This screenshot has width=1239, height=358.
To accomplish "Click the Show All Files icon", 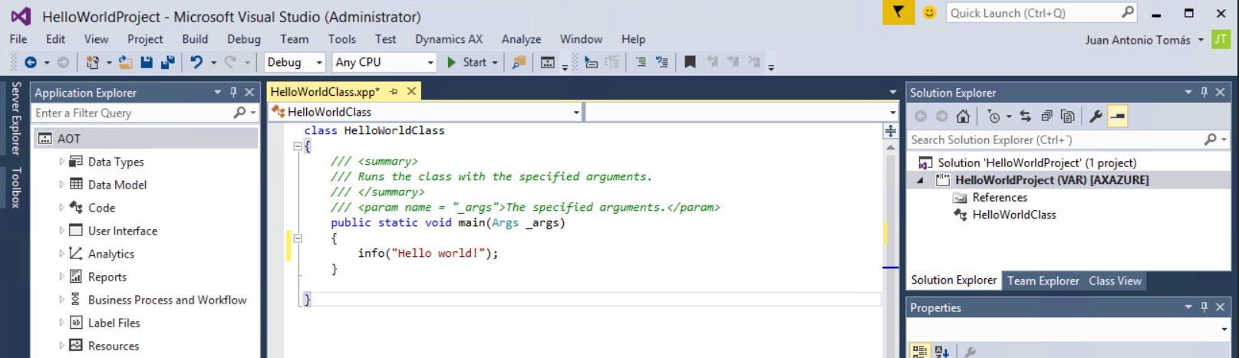I will point(1067,116).
